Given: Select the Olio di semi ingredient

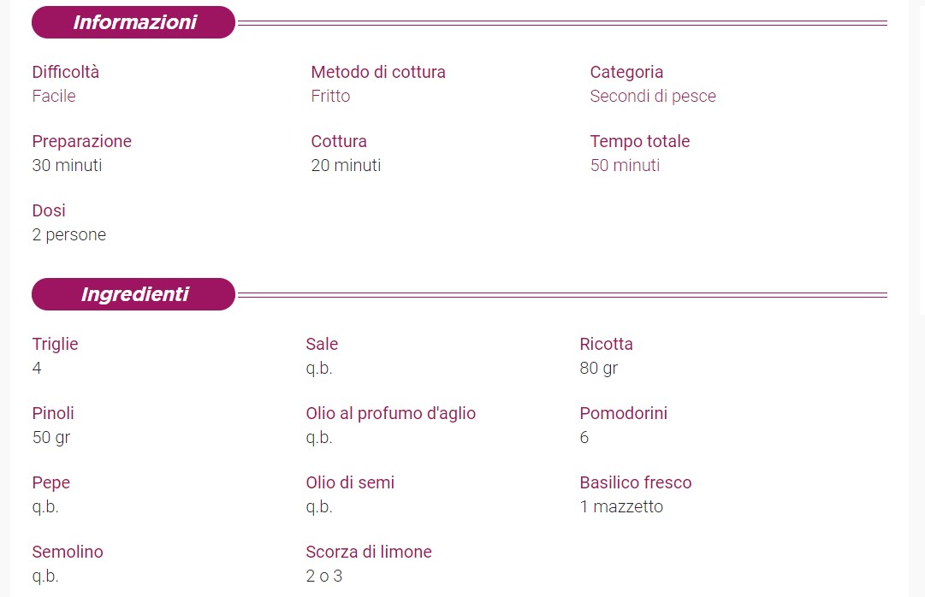Looking at the screenshot, I should 350,482.
